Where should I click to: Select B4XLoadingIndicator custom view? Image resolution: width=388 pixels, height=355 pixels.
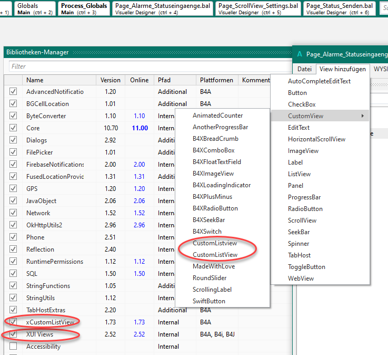(222, 185)
